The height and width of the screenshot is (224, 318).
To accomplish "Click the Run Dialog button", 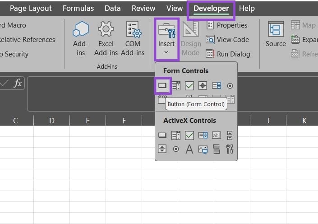I will (228, 54).
